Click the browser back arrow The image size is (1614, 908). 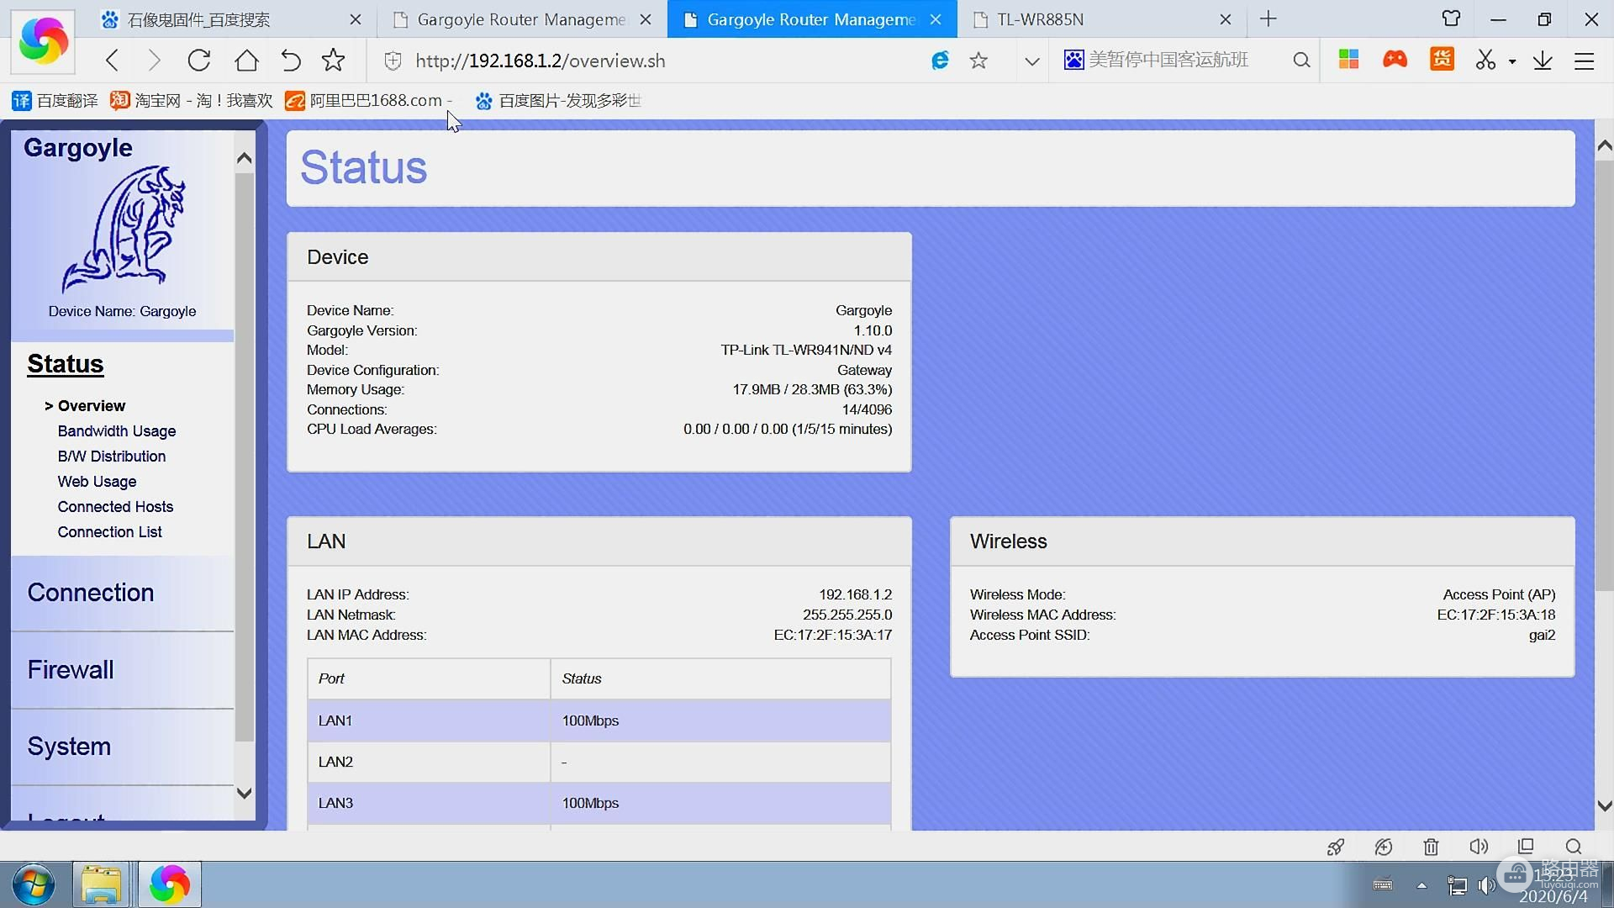113,61
